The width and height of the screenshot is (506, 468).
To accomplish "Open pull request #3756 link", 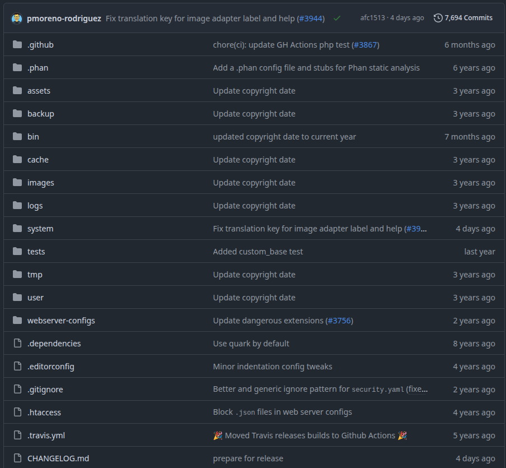I will (339, 321).
